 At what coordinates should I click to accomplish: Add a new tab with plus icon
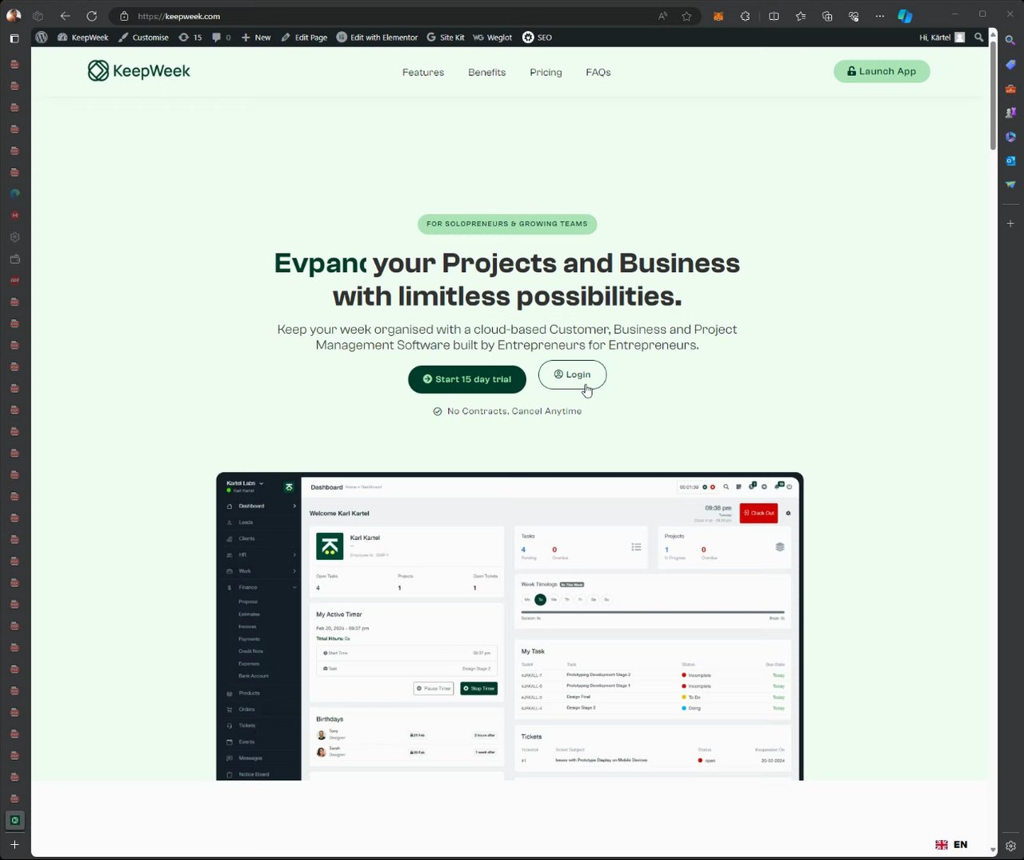coord(14,844)
